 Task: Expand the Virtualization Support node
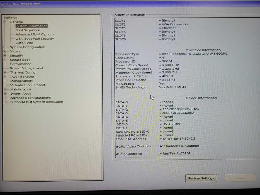click(5, 85)
